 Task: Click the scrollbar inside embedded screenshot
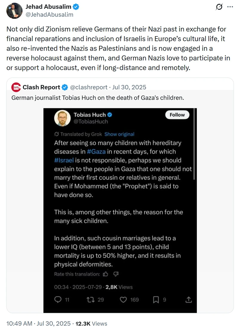[x=194, y=144]
